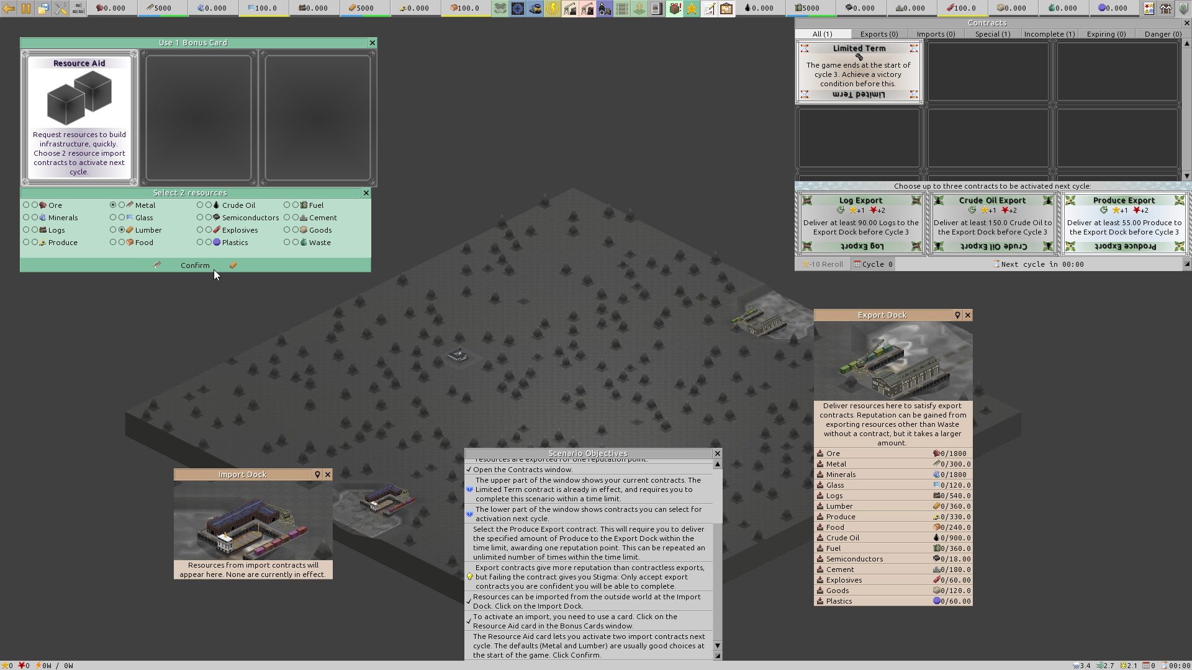1192x670 pixels.
Task: Open the save and load dialog icon
Action: point(43,8)
